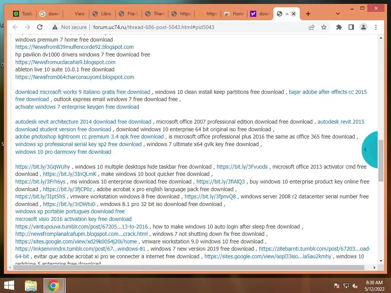Image resolution: width=391 pixels, height=293 pixels.
Task: Open 'bajar adobe after effects cc 2015' link
Action: (x=328, y=92)
